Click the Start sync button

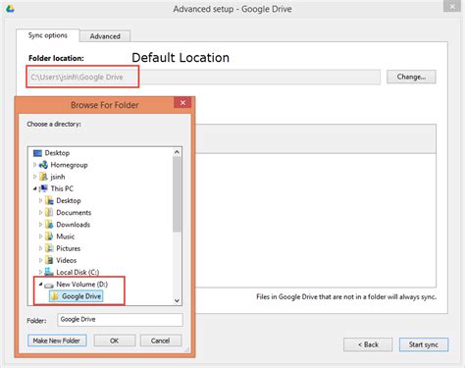[x=424, y=344]
